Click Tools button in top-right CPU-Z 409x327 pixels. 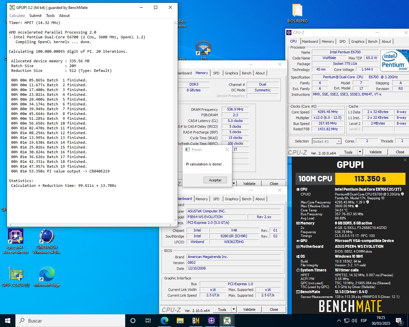[x=348, y=152]
